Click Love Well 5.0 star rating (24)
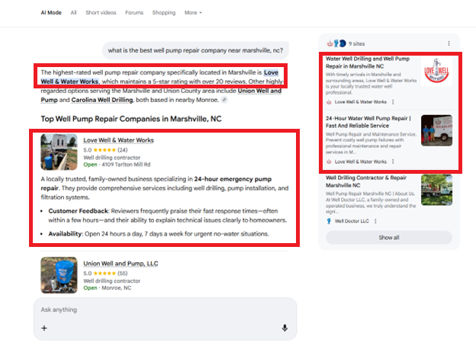Image resolution: width=476 pixels, height=346 pixels. tap(105, 150)
